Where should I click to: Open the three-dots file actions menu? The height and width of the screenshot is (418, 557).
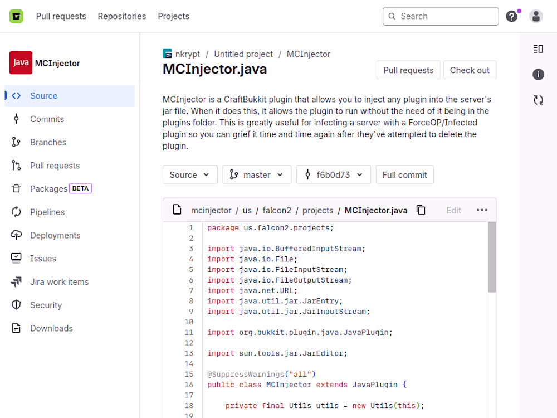point(482,210)
